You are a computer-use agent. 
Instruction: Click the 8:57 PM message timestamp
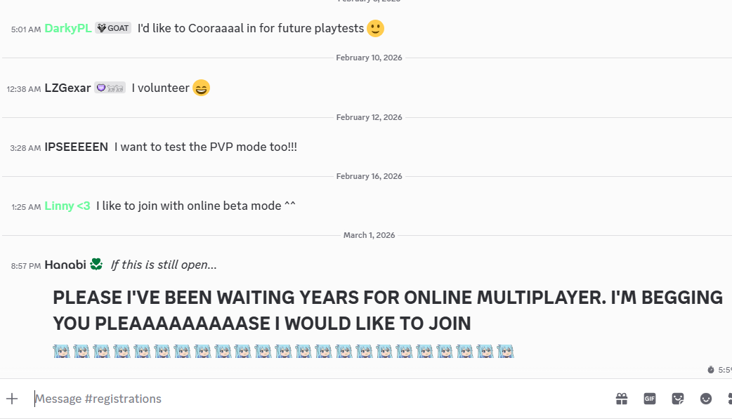tap(26, 265)
